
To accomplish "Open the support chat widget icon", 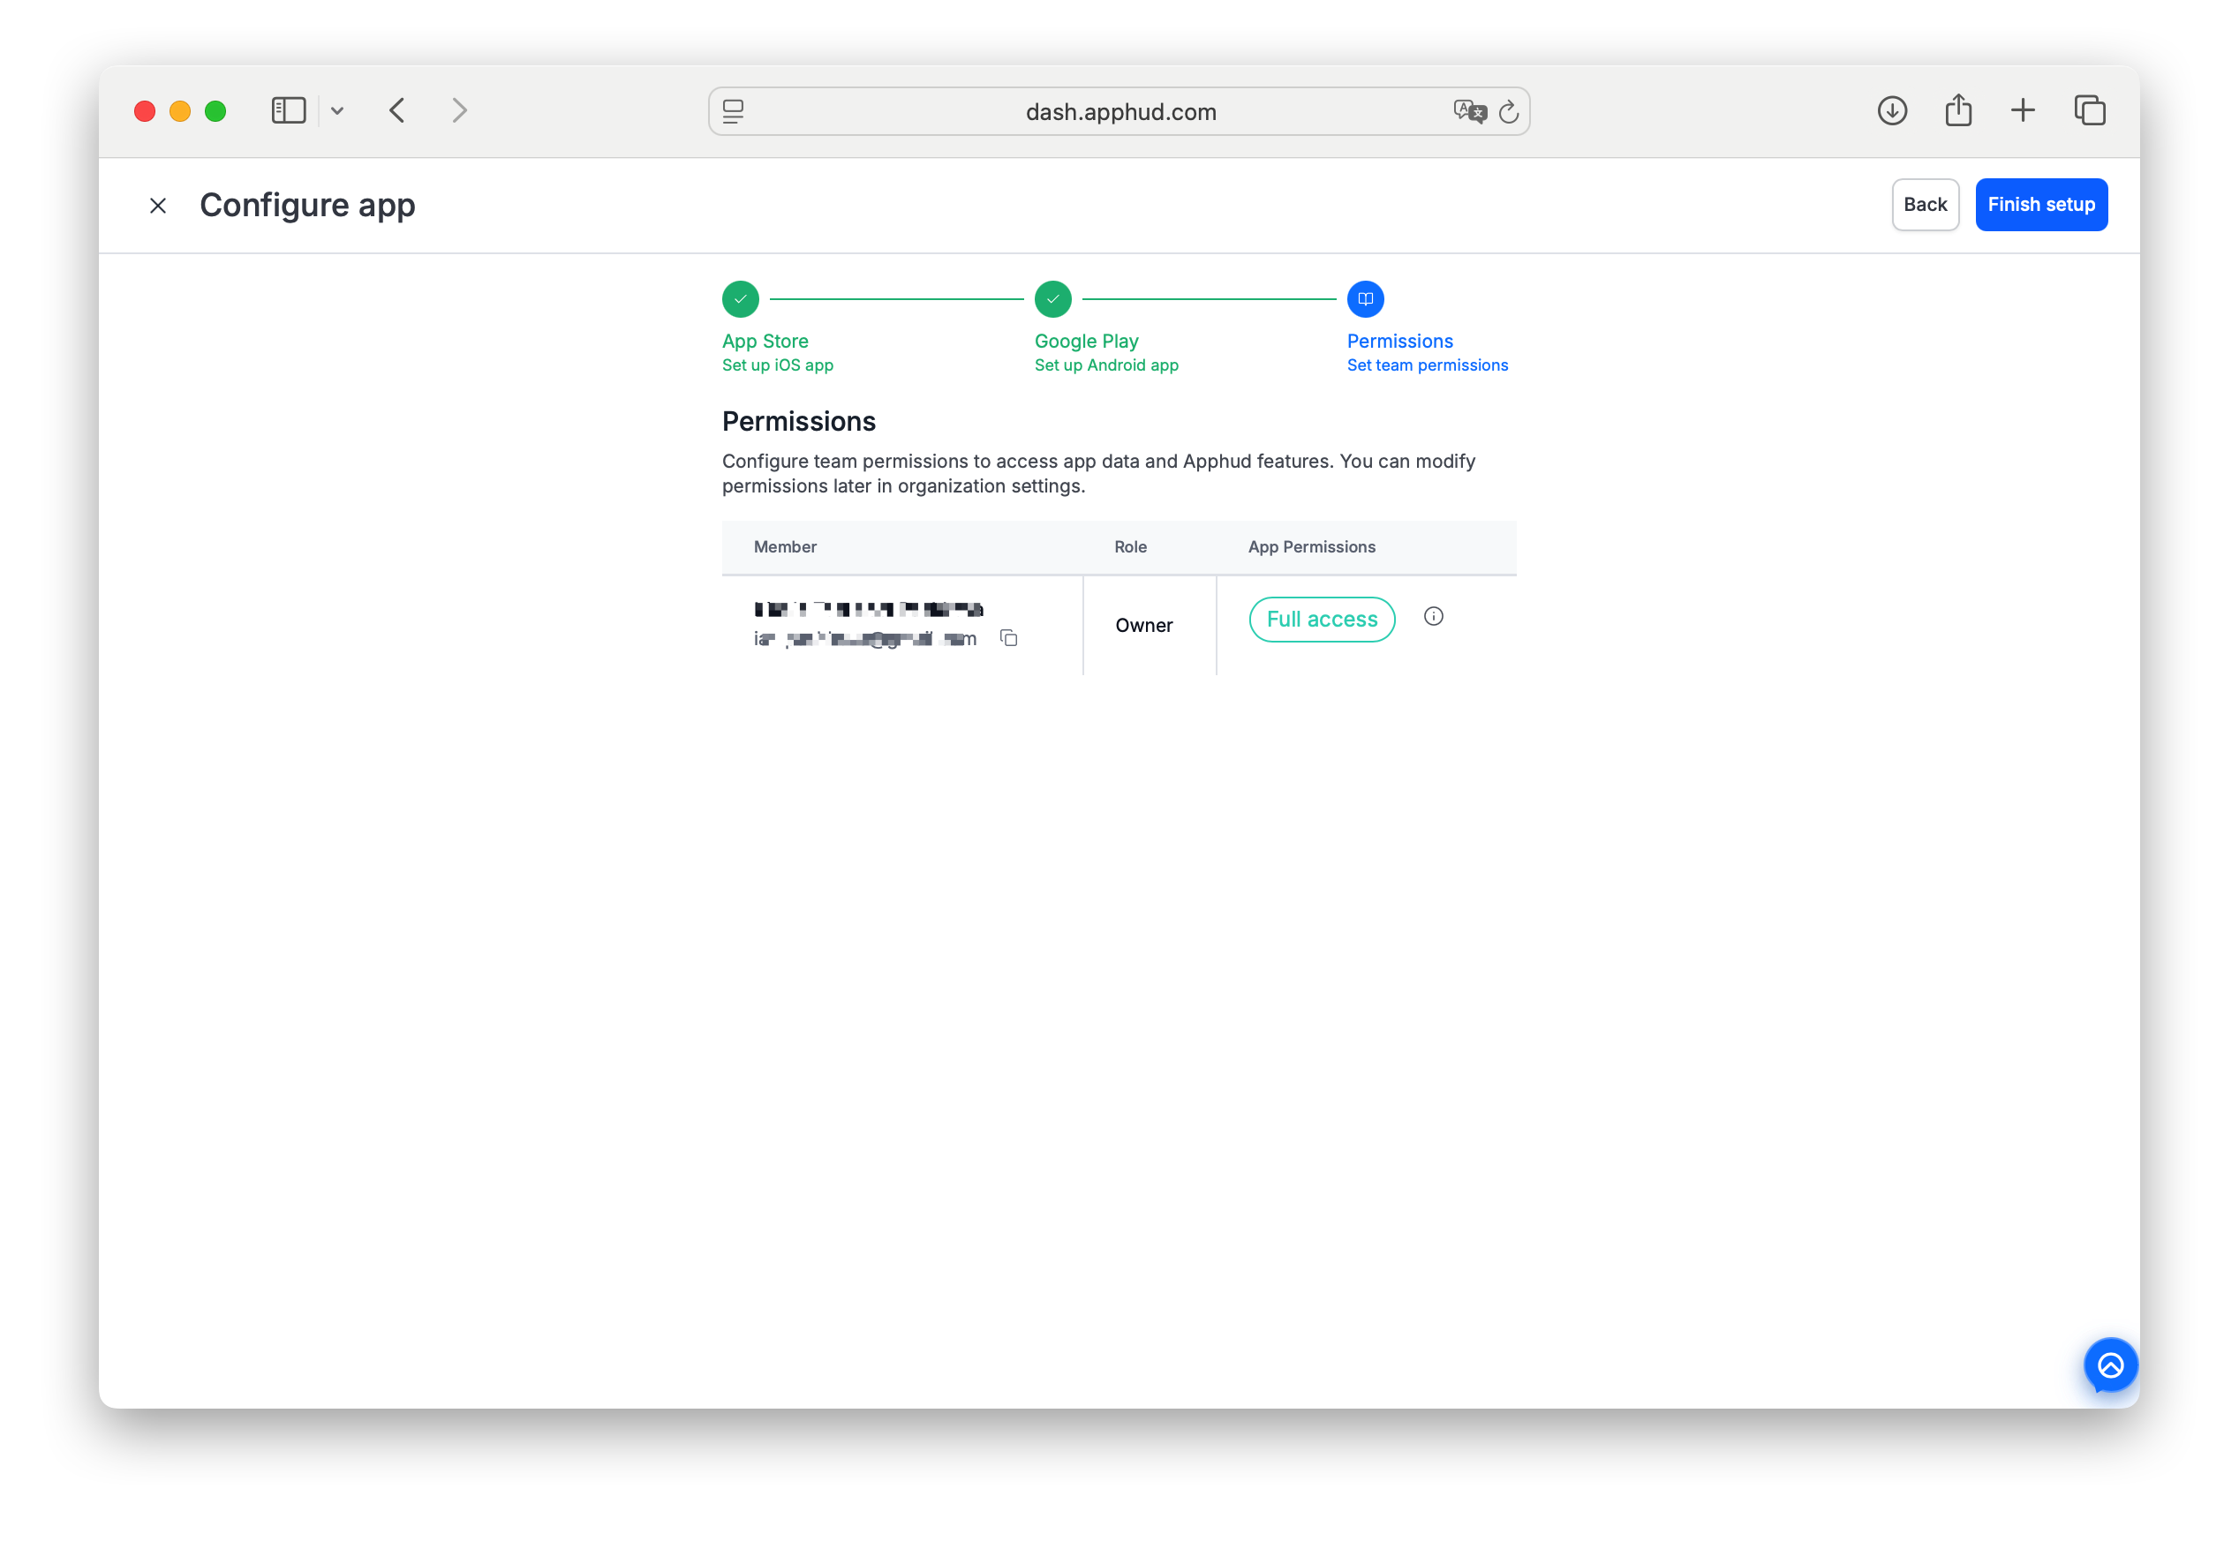I will tap(2109, 1364).
